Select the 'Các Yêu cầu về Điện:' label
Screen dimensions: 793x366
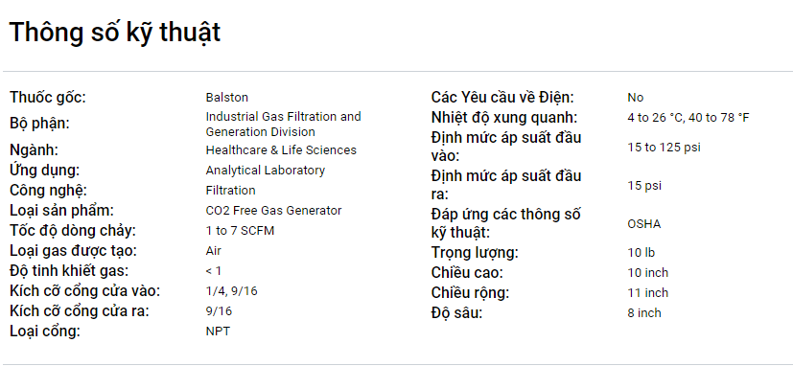coord(502,97)
